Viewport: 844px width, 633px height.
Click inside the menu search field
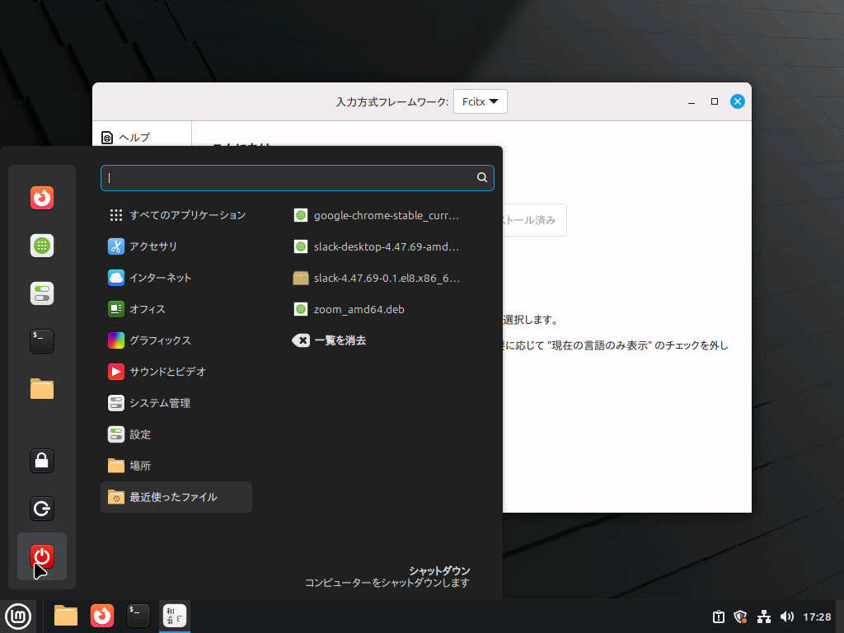coord(297,178)
